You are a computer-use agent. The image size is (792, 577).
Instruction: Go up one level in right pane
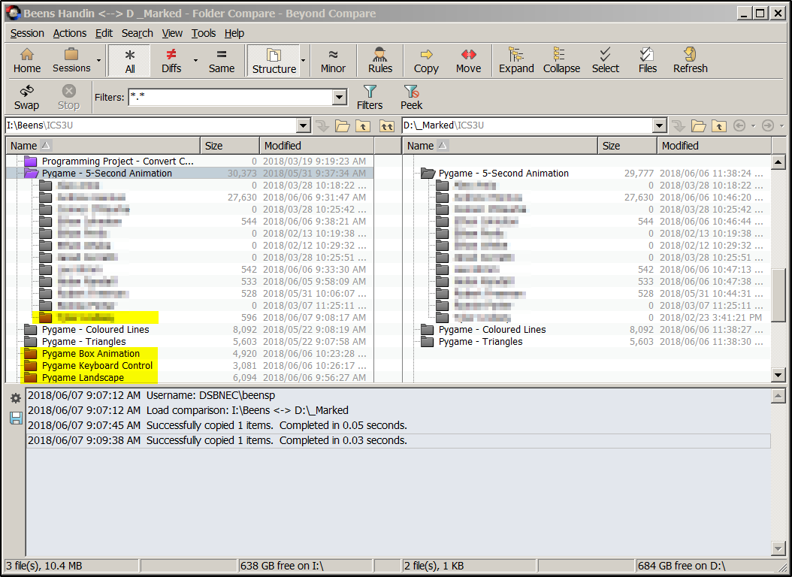click(719, 125)
